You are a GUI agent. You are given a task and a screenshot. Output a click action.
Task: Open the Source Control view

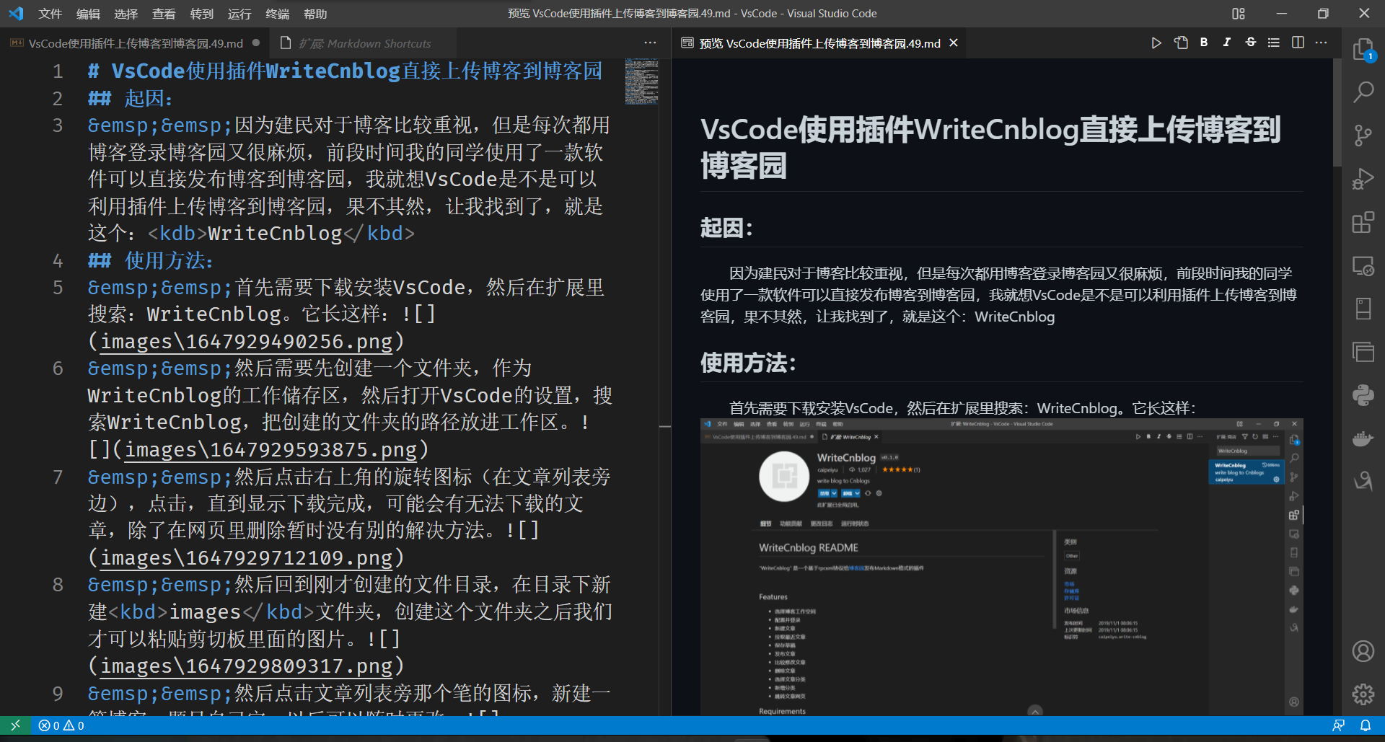pyautogui.click(x=1363, y=136)
